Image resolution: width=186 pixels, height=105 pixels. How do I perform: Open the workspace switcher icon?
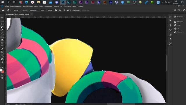click(x=179, y=10)
